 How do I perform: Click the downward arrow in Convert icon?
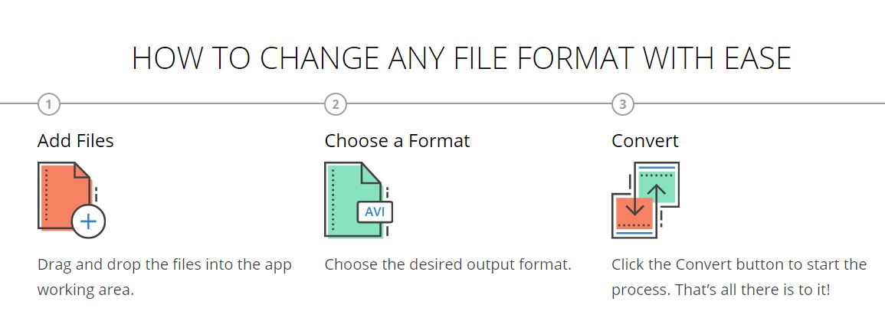click(x=635, y=201)
